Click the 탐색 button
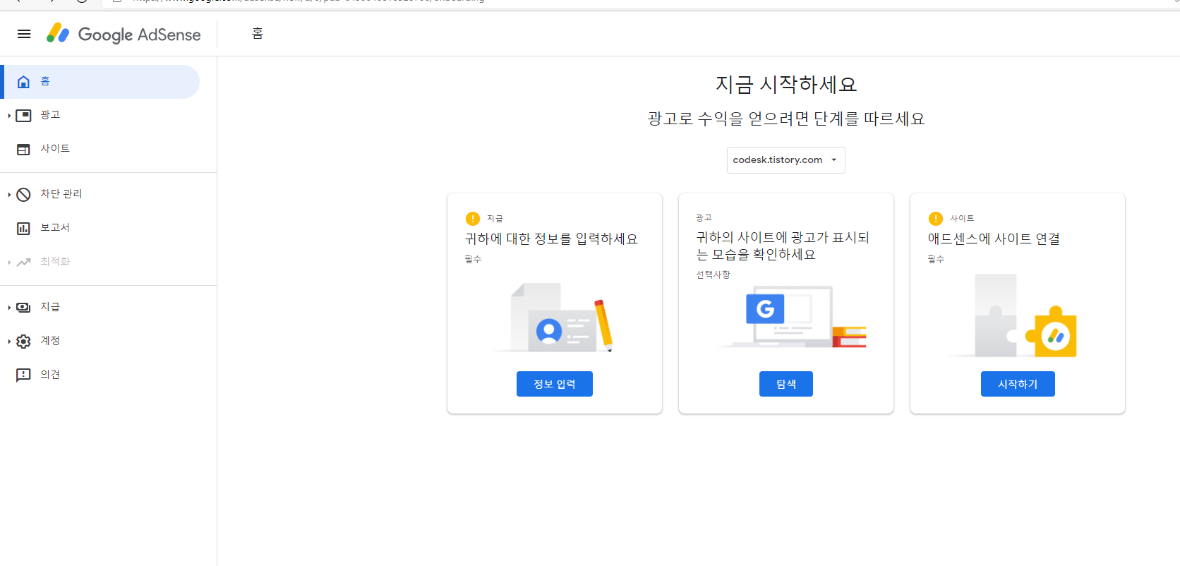 (x=786, y=384)
